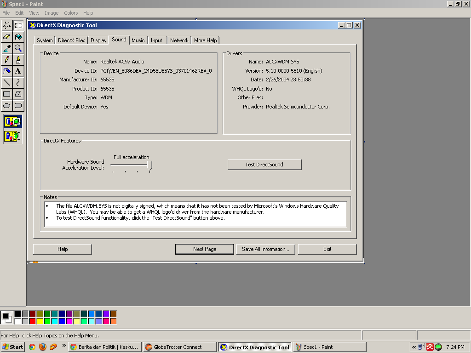Pick the white color swatch
This screenshot has width=471, height=353.
[x=18, y=321]
